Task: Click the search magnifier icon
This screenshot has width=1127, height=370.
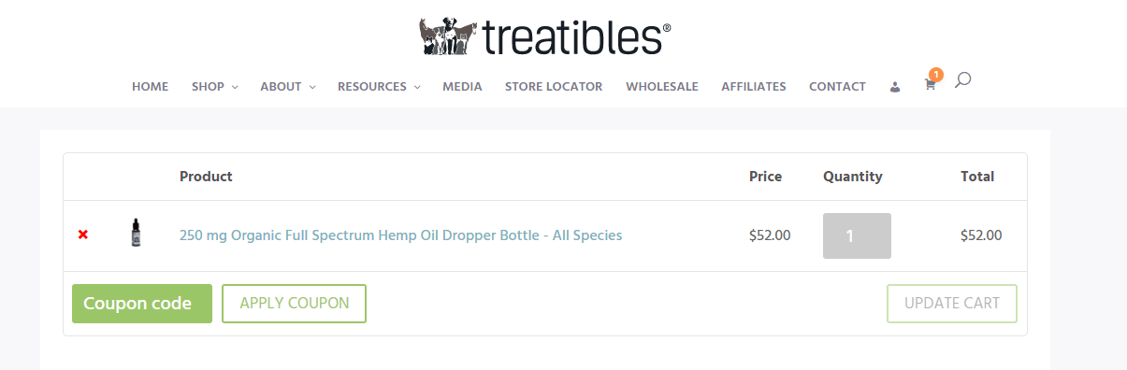Action: pos(962,80)
